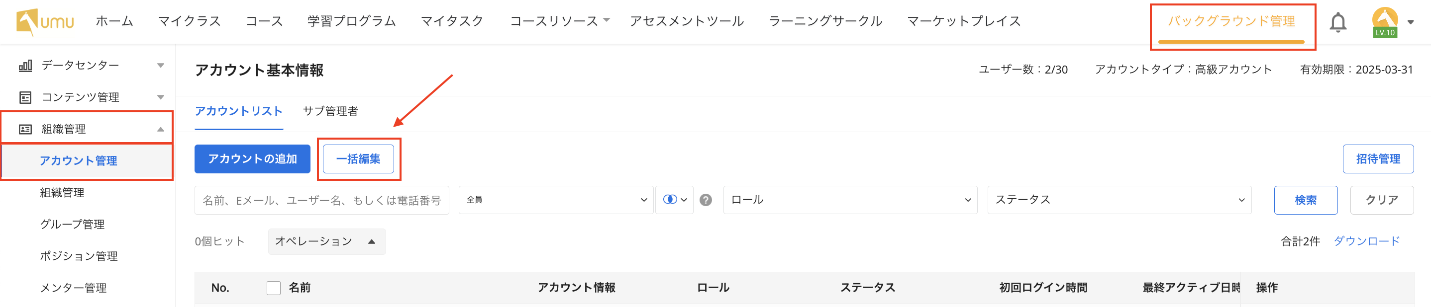
Task: Open the コースリソース menu
Action: pyautogui.click(x=559, y=22)
